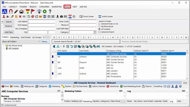This screenshot has height=107, width=190.
Task: Click the Search button
Action: tap(9, 22)
